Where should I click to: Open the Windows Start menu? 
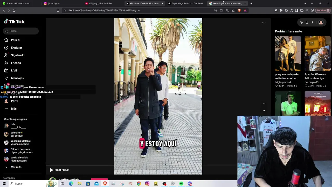point(4,184)
